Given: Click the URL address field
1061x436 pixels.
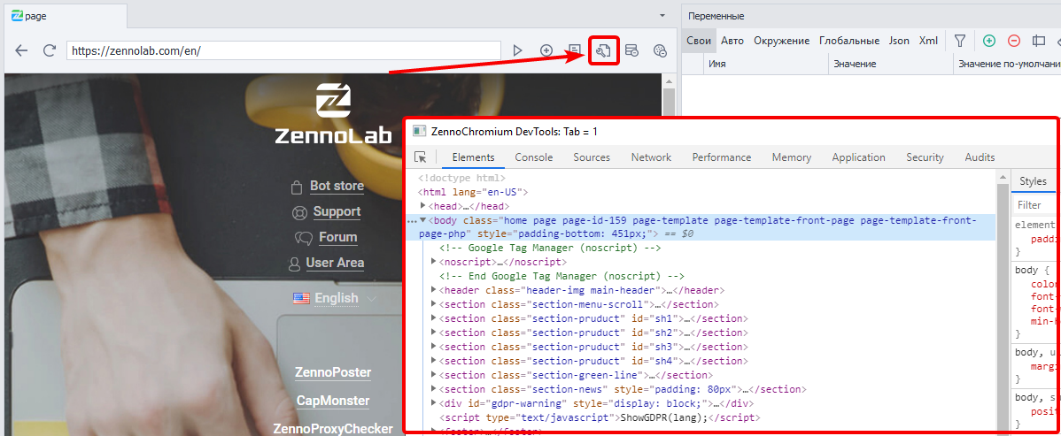Looking at the screenshot, I should (x=283, y=50).
